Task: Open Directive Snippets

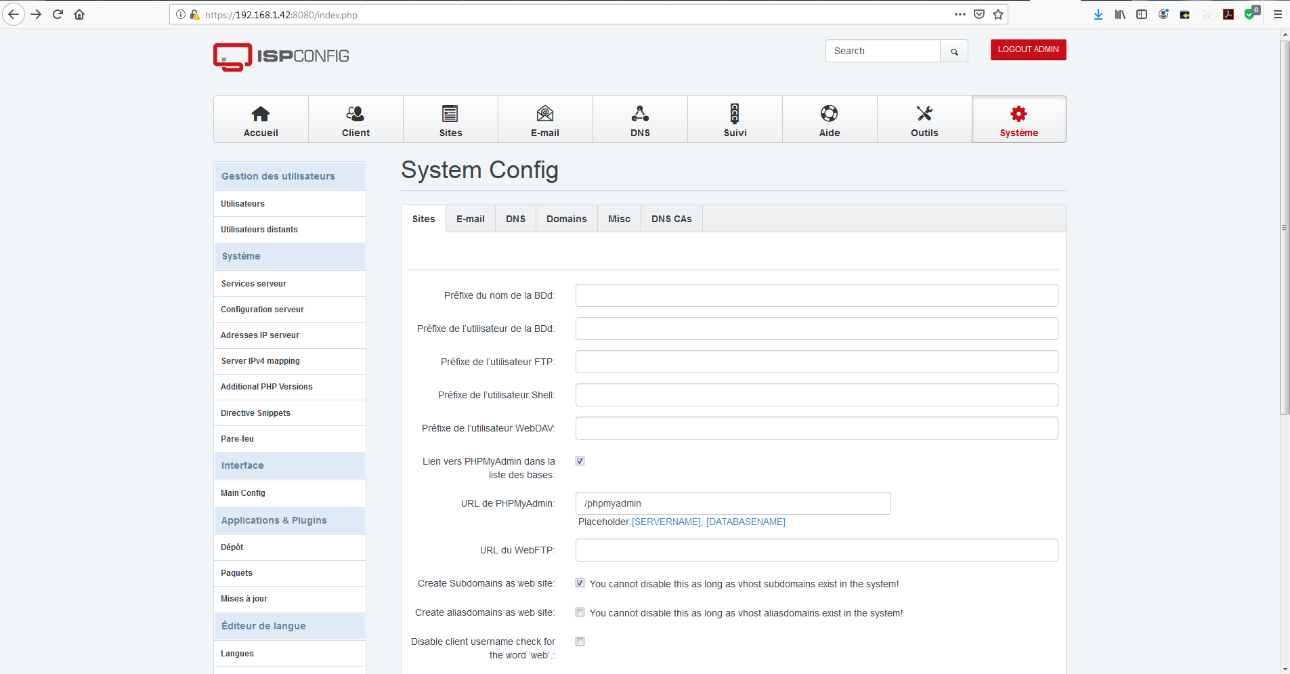Action: pos(290,413)
